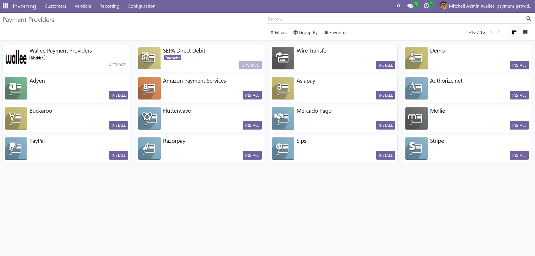Screen dimensions: 535x256
Task: Click the search magnifier icon
Action: [x=528, y=19]
